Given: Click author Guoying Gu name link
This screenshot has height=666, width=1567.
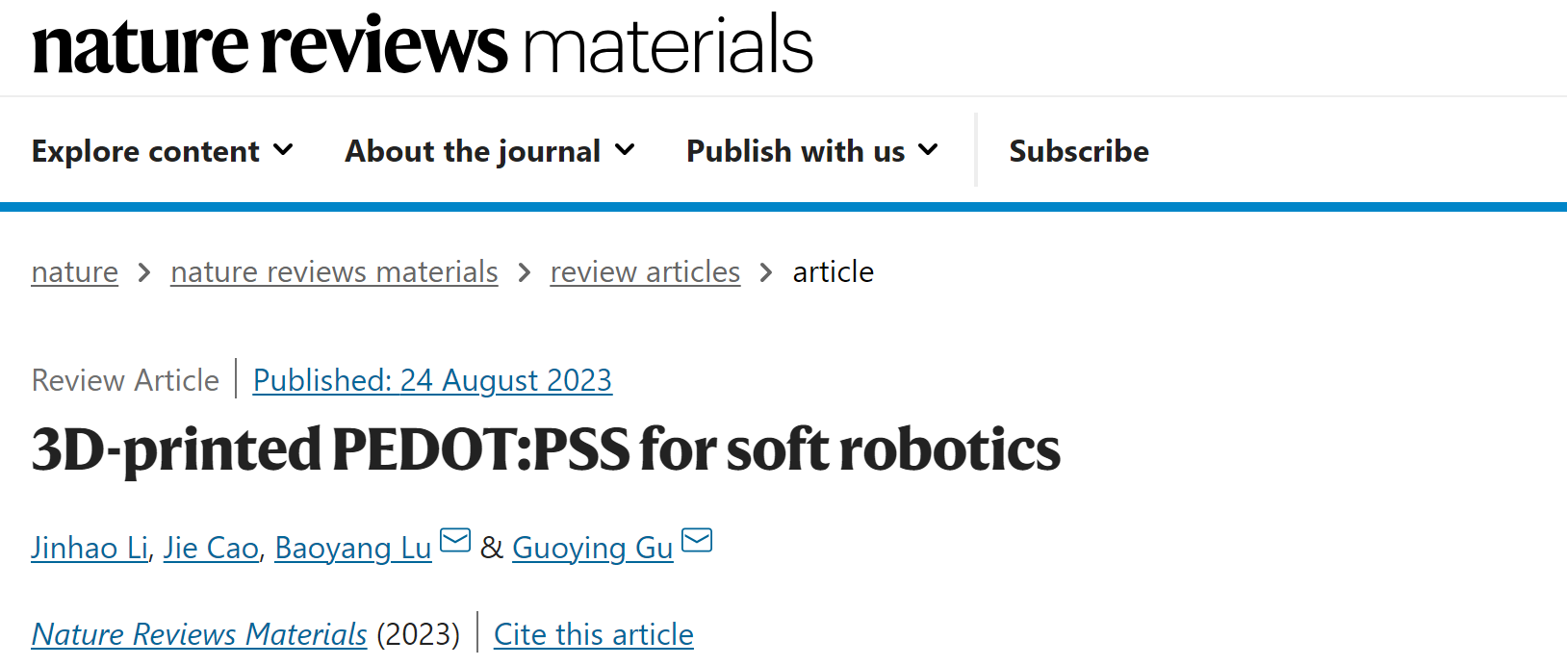Looking at the screenshot, I should pyautogui.click(x=592, y=548).
